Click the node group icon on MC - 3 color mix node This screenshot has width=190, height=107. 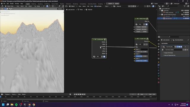click(147, 39)
